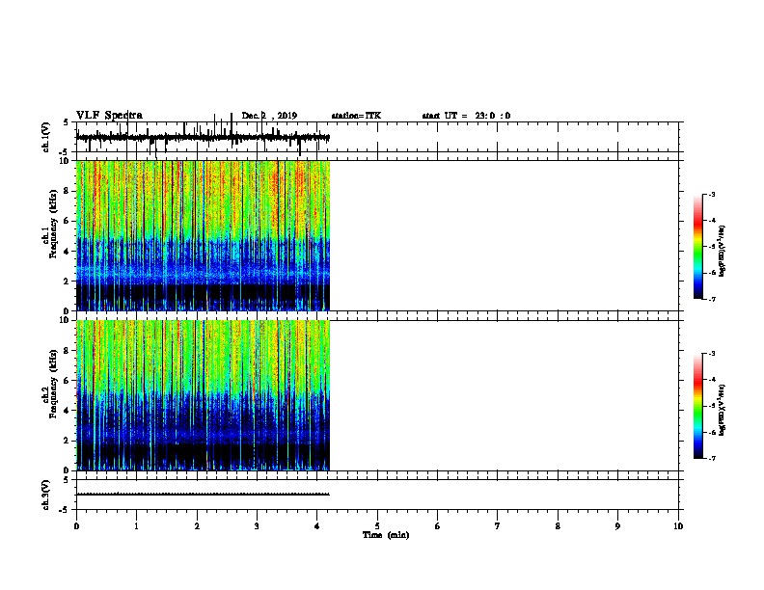Click the -7 value on ch.1 colorbar
This screenshot has width=764, height=590.
coord(711,299)
